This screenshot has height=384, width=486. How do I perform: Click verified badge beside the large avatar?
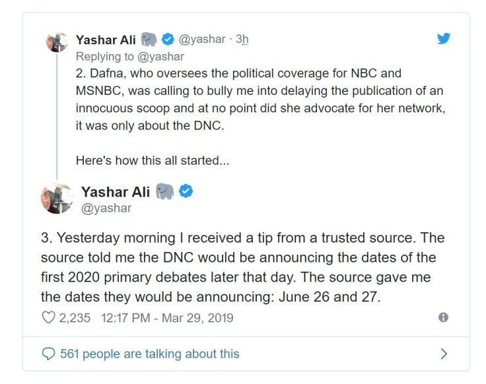[187, 192]
